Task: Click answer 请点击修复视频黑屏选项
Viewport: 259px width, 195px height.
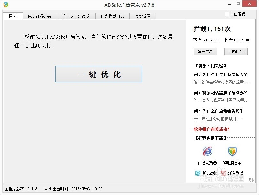Action: pos(221,100)
